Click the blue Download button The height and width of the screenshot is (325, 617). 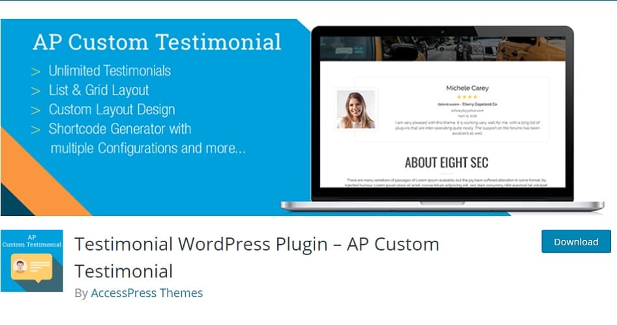pos(576,241)
